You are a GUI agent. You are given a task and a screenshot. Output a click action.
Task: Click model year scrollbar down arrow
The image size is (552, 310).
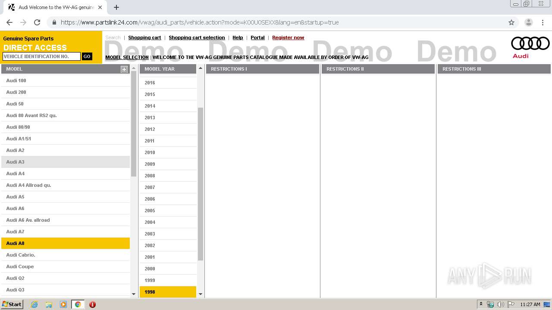coord(201,294)
